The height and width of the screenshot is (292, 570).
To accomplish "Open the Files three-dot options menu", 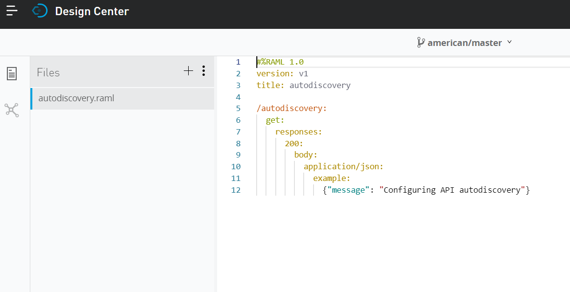I will [203, 71].
